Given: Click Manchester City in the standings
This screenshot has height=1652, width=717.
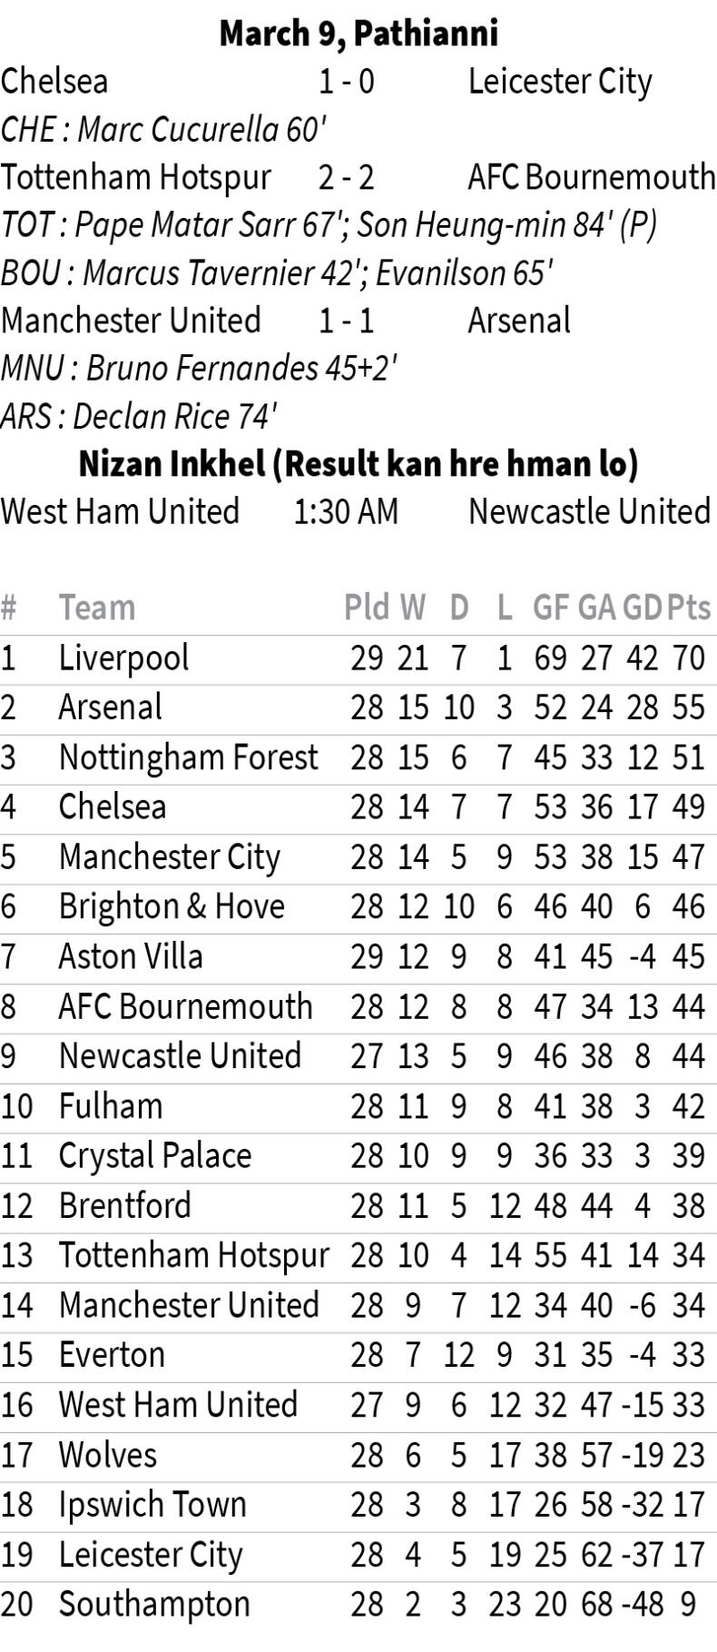Looking at the screenshot, I should (x=170, y=857).
